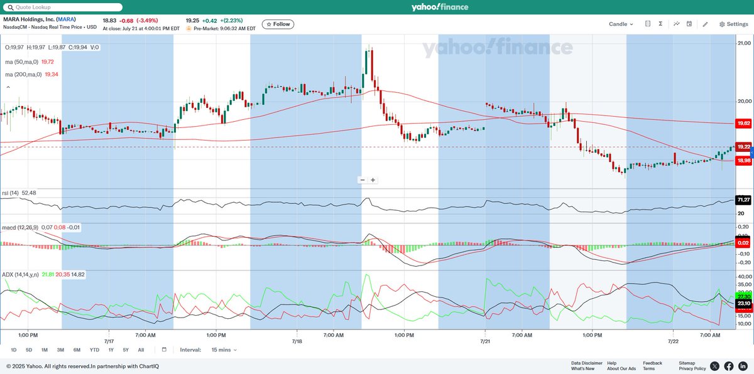754x374 pixels.
Task: Click the 19.22 current price tag
Action: 743,146
